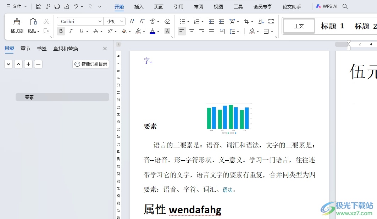Click Add heading level plus button

coord(28,64)
